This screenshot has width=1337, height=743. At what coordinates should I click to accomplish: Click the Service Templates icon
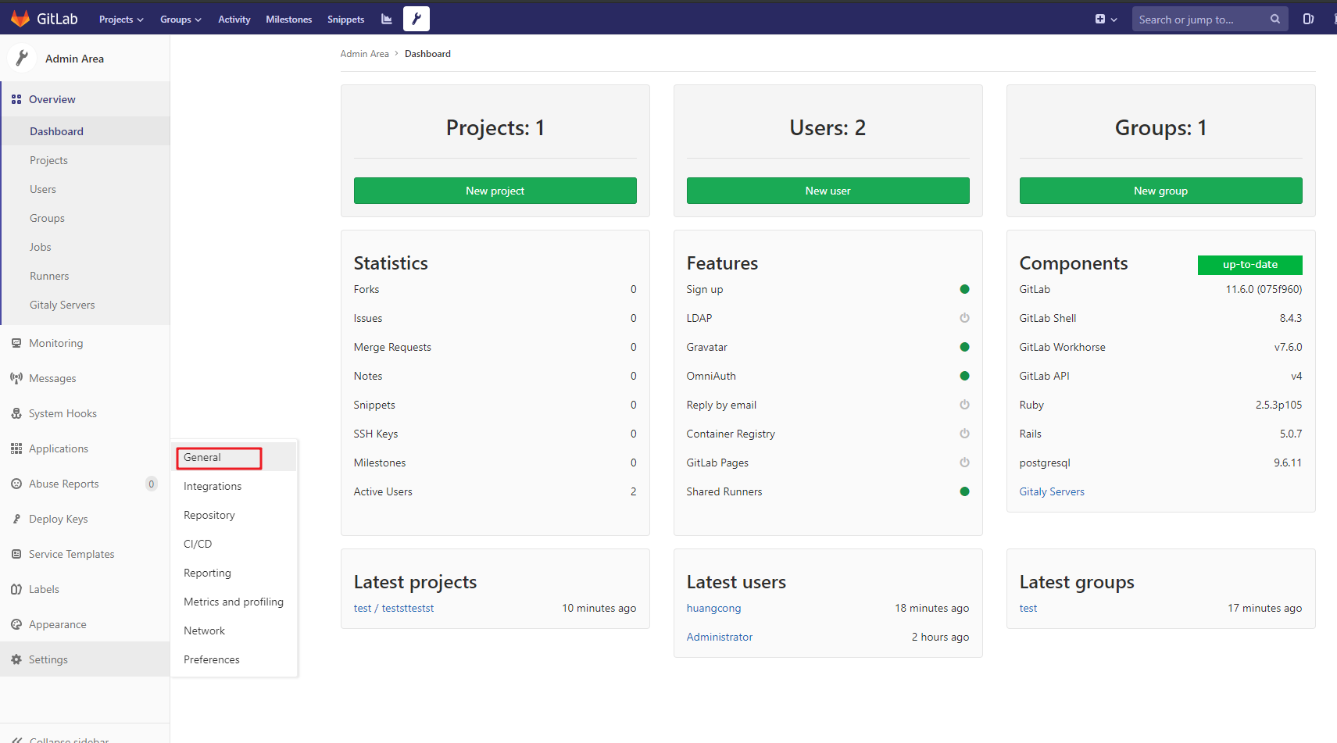[16, 554]
